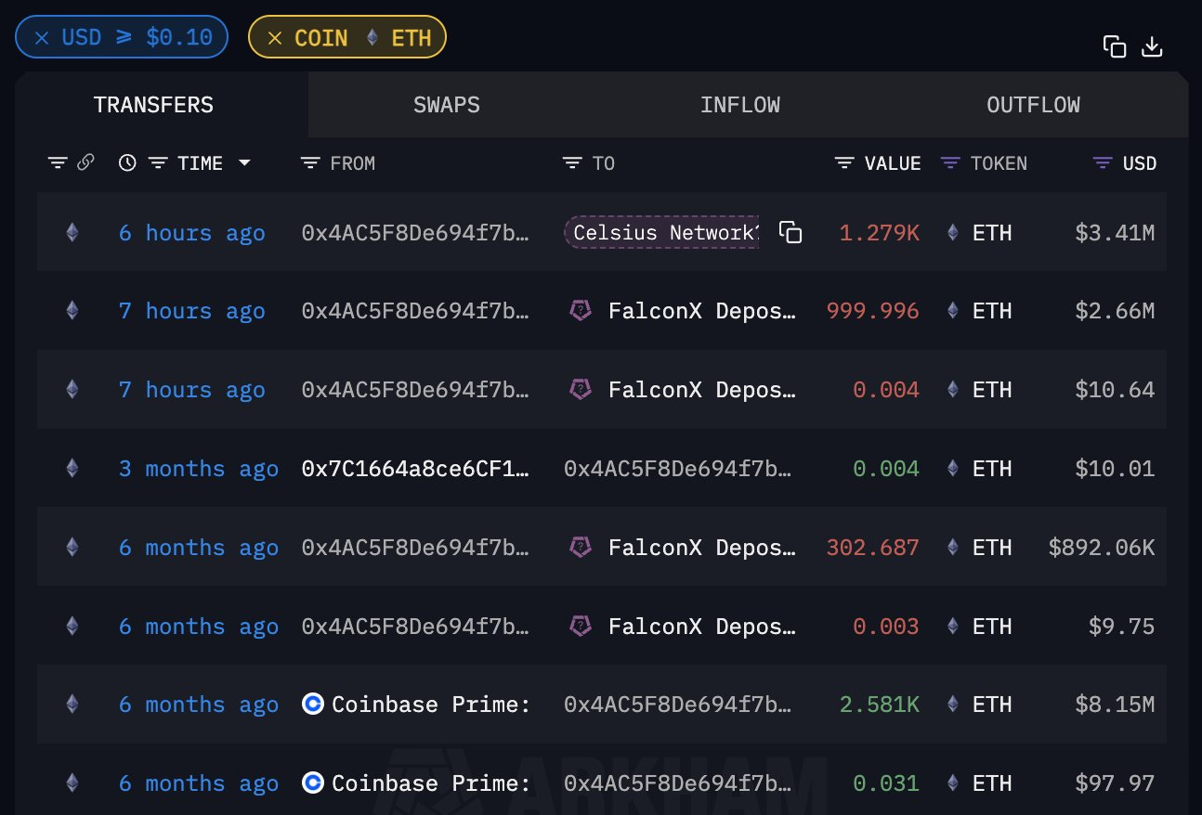Switch to the OUTFLOW tab
Image resolution: width=1202 pixels, height=815 pixels.
(x=1033, y=105)
